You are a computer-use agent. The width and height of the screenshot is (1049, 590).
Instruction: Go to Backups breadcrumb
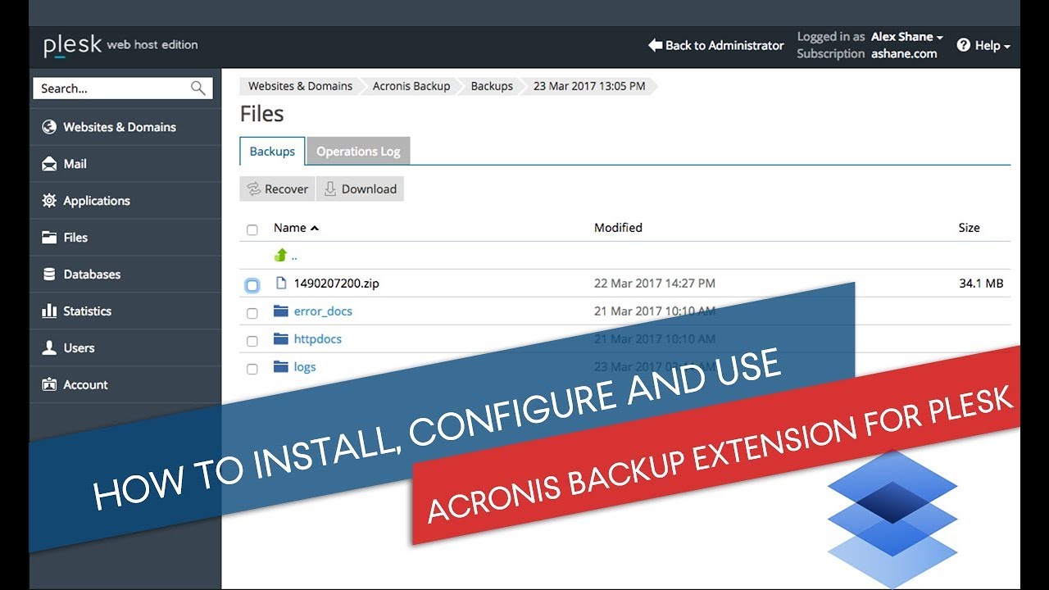pyautogui.click(x=492, y=86)
